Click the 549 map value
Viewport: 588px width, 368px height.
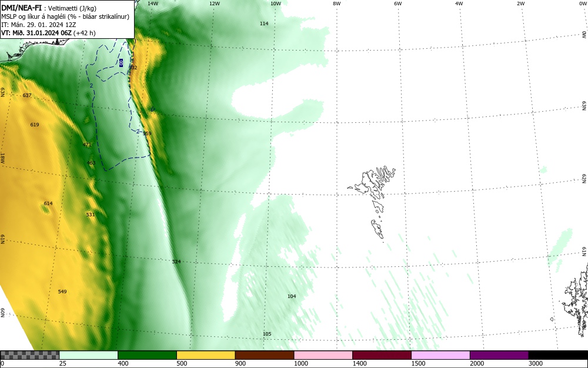pyautogui.click(x=62, y=292)
